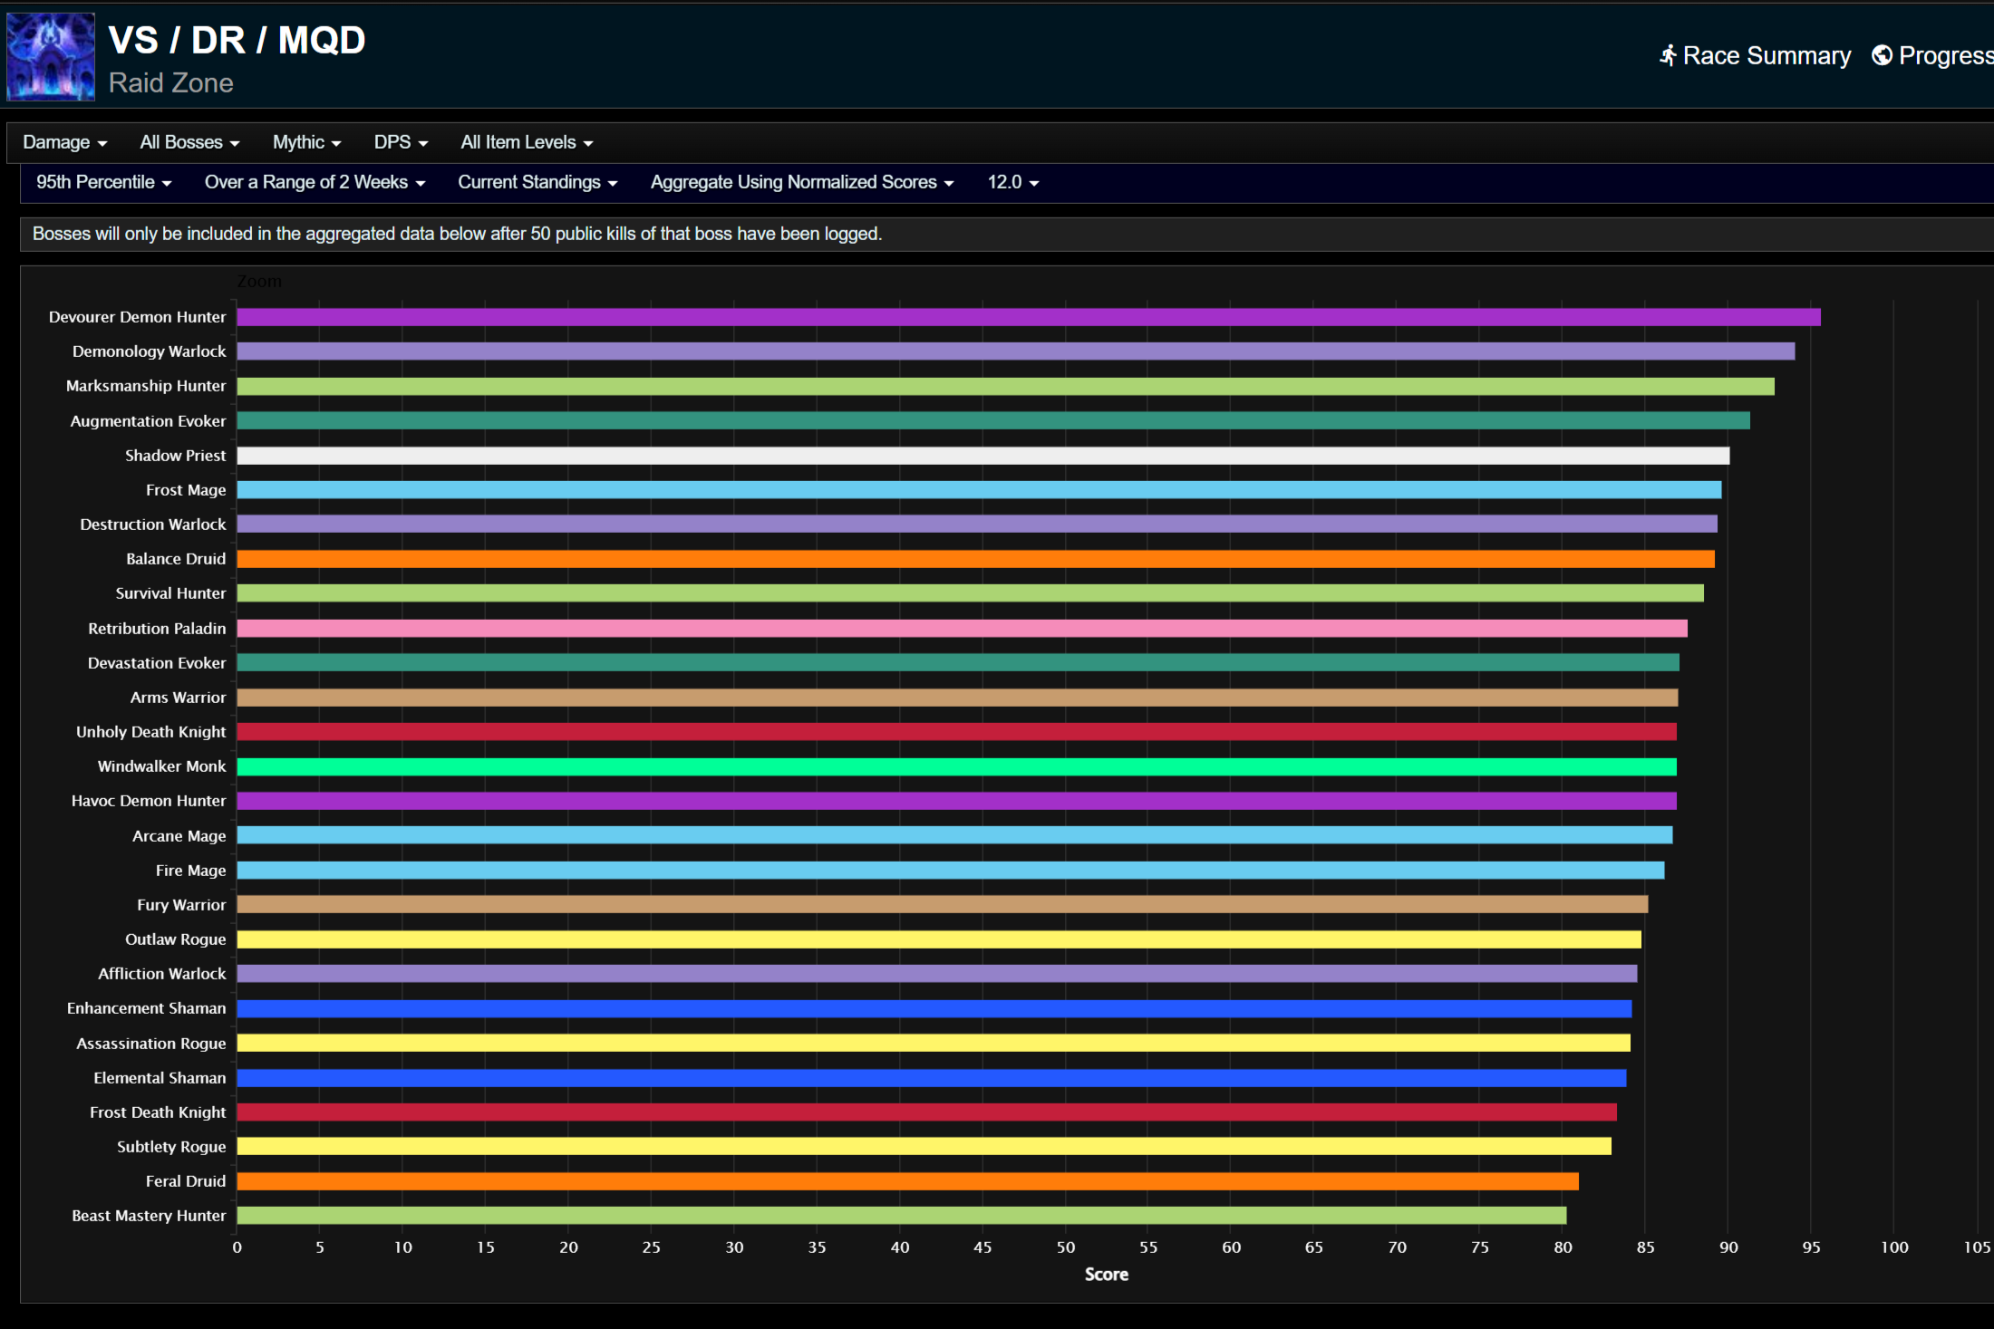The width and height of the screenshot is (1994, 1329).
Task: Click the raid zone logo icon
Action: pos(50,56)
